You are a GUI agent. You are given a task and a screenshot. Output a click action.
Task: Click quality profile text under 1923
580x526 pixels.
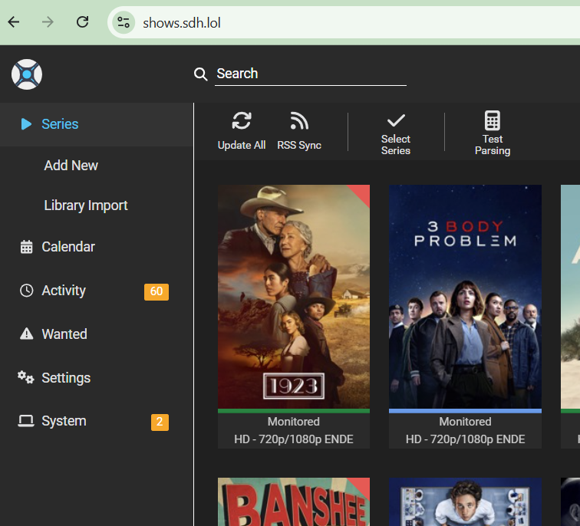294,439
